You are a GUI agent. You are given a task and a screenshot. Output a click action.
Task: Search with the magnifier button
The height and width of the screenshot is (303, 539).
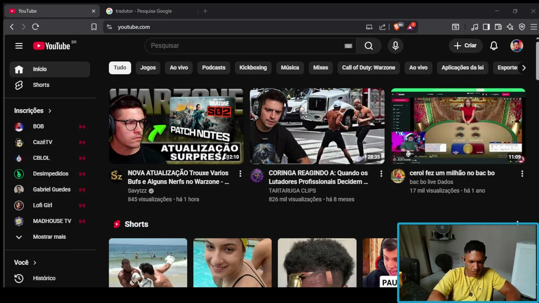(x=368, y=45)
